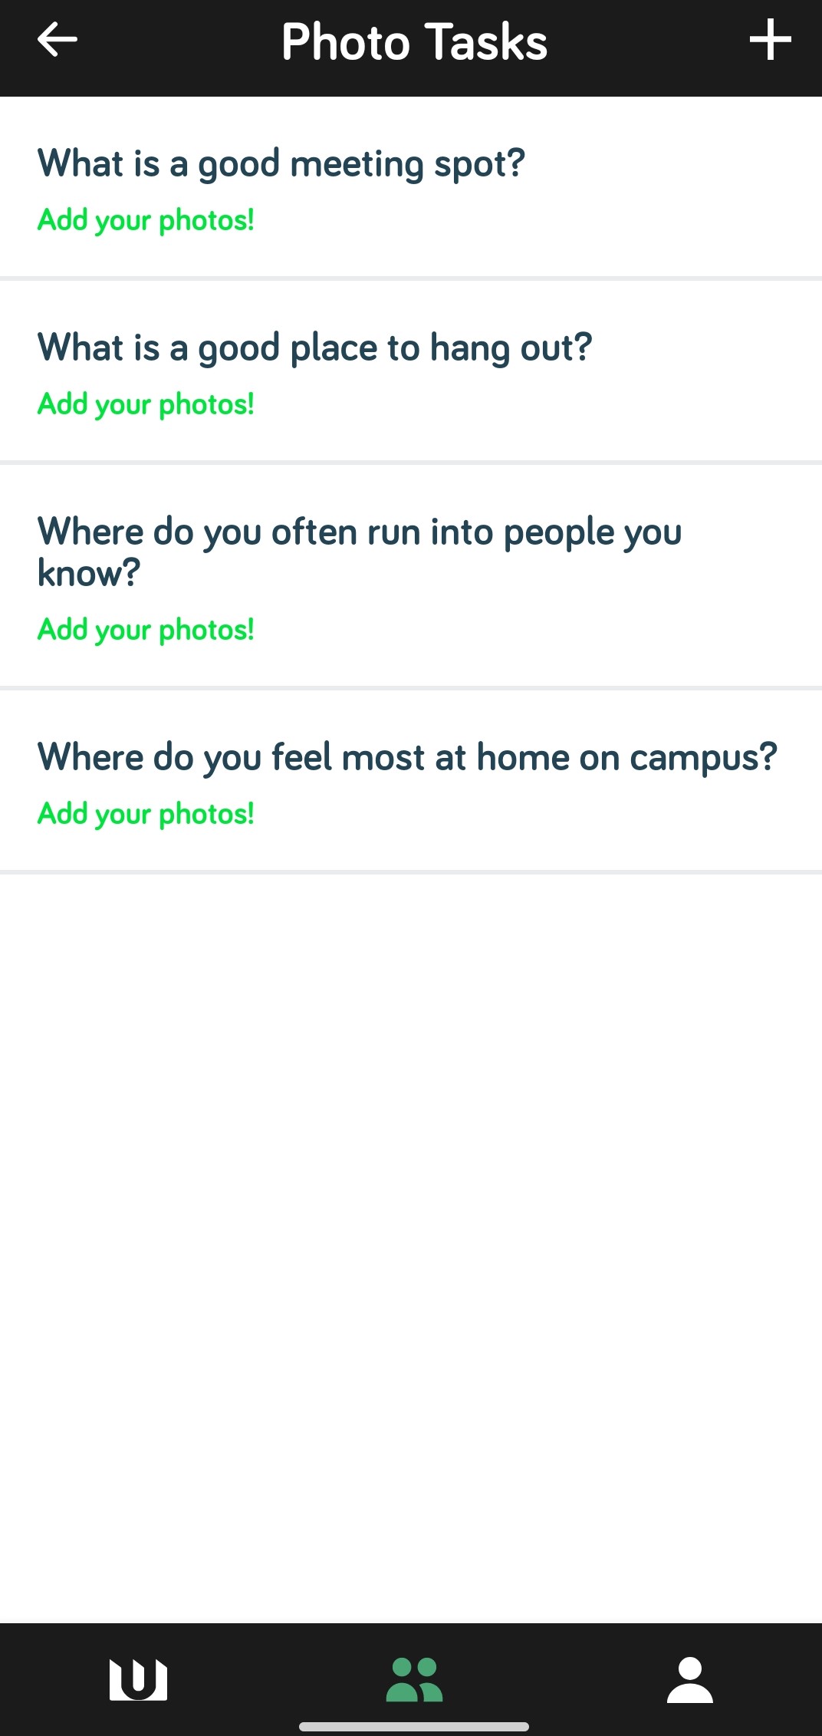This screenshot has height=1736, width=822.
Task: Click the "What is a good place to hang out?" question
Action: tap(314, 348)
